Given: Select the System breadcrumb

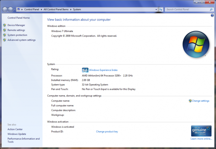Looking at the screenshot, I should point(77,9).
